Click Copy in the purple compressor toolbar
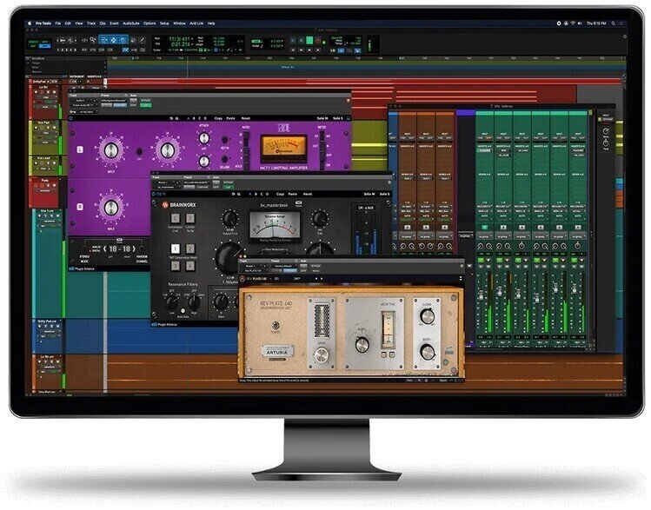The image size is (651, 510). pos(218,118)
